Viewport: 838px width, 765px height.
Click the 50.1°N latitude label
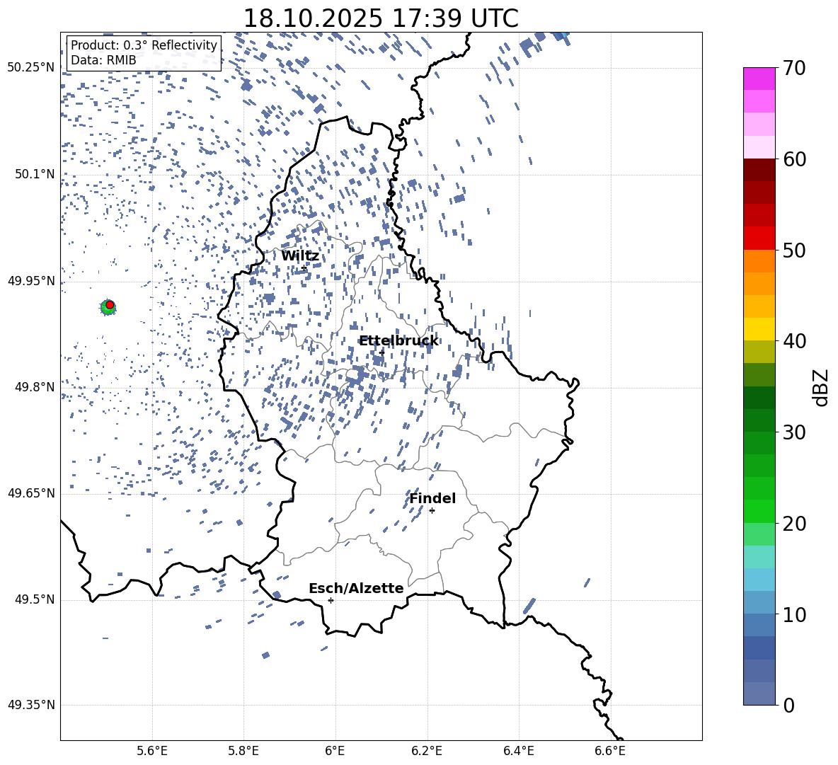coord(34,174)
